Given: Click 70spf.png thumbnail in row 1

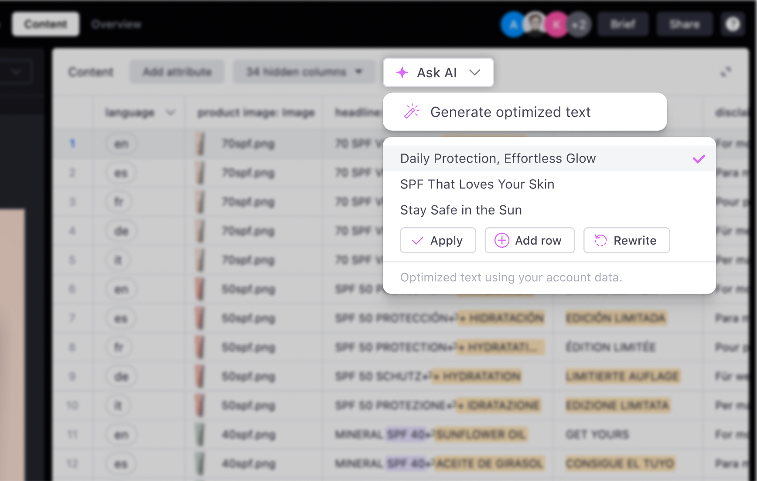Looking at the screenshot, I should [x=201, y=143].
